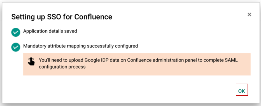Click the words You'll need to upload
The width and height of the screenshot is (261, 106).
61,60
